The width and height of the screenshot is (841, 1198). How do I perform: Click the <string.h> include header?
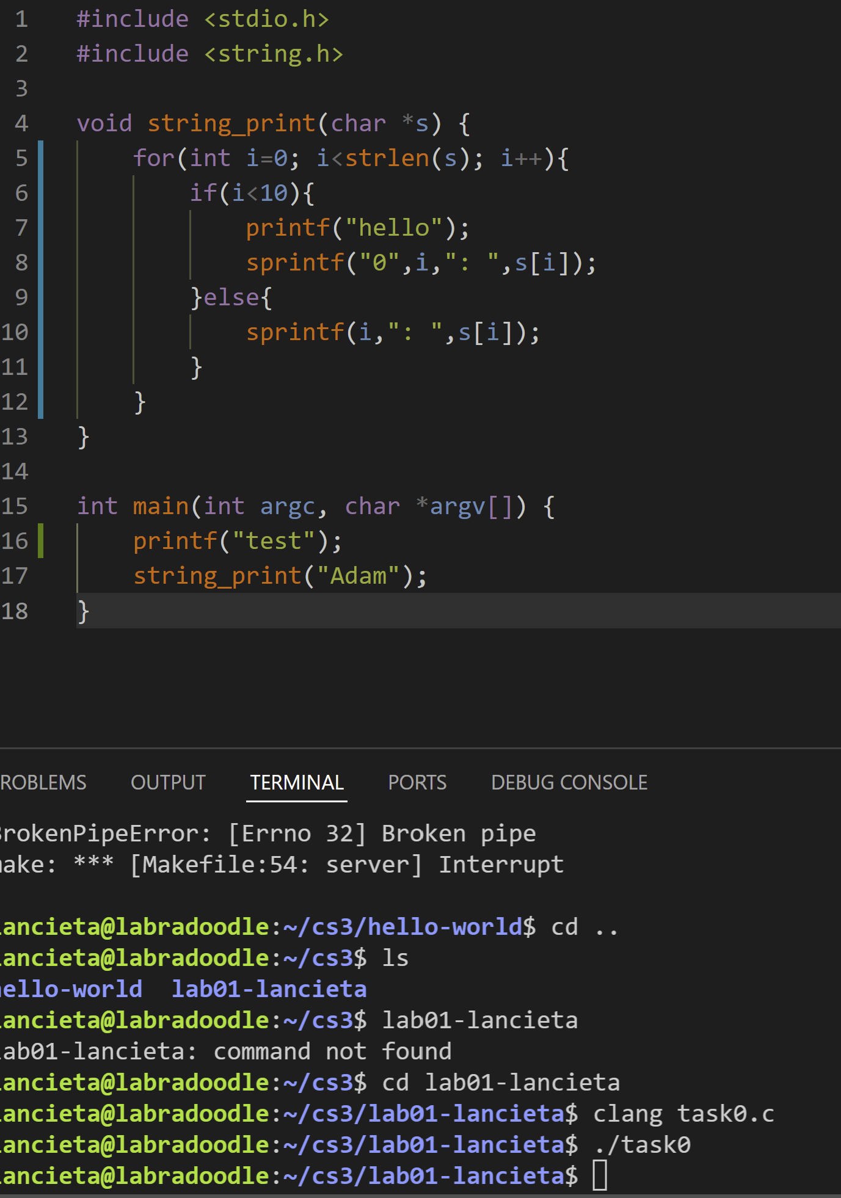(273, 54)
